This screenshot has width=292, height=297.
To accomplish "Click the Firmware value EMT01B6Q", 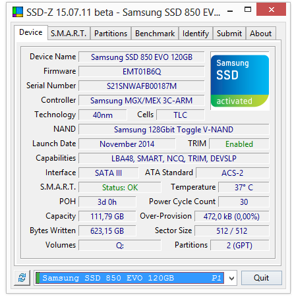I will point(142,72).
